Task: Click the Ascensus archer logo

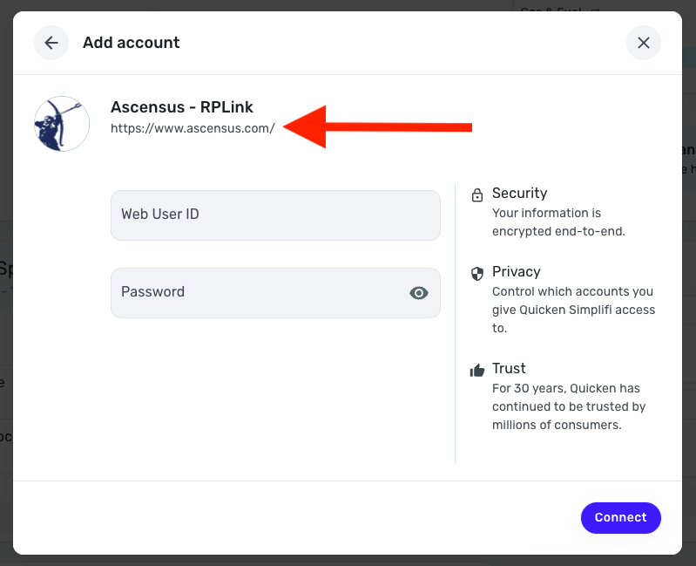Action: [x=62, y=124]
